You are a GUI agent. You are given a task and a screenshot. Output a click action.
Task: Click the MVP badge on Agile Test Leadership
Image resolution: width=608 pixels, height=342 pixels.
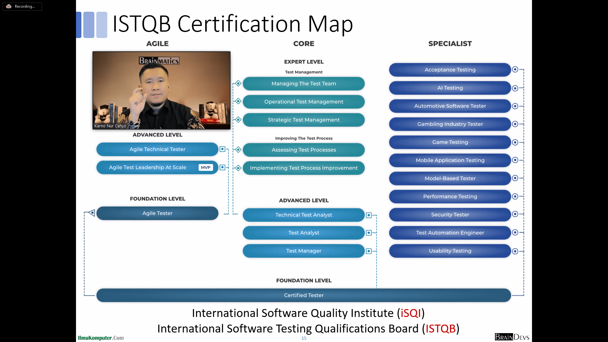point(206,168)
